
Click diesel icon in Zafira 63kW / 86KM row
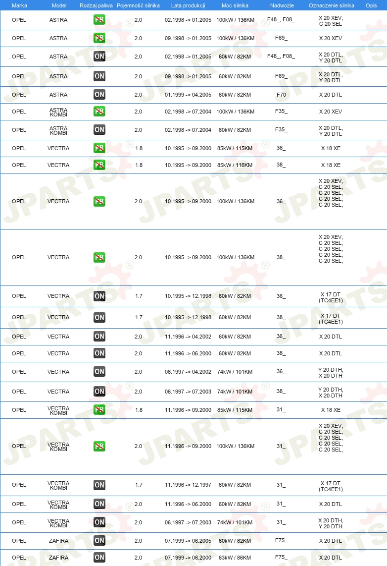pos(99,558)
